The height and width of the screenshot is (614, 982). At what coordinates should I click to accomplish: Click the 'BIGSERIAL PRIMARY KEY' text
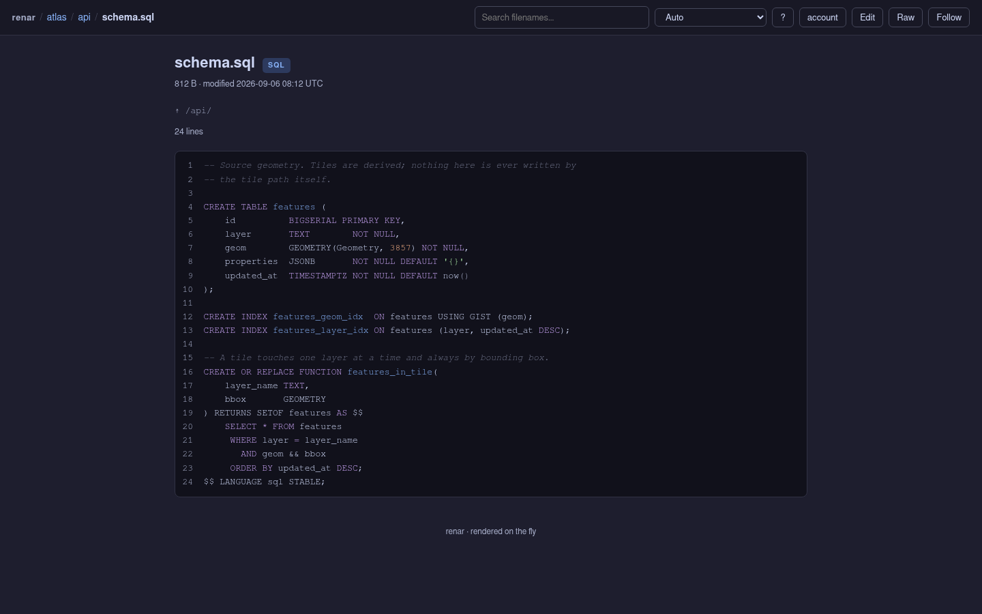point(344,220)
